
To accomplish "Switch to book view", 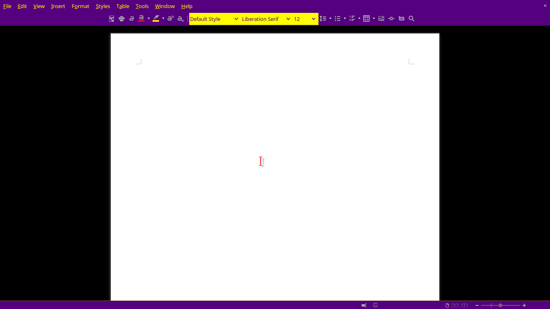I will [464, 305].
